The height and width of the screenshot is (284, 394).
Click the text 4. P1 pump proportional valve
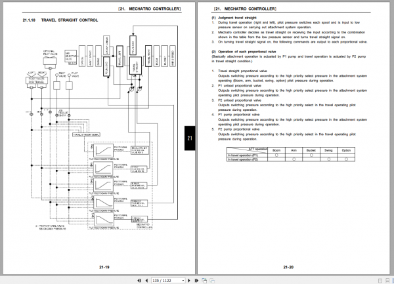coord(236,115)
